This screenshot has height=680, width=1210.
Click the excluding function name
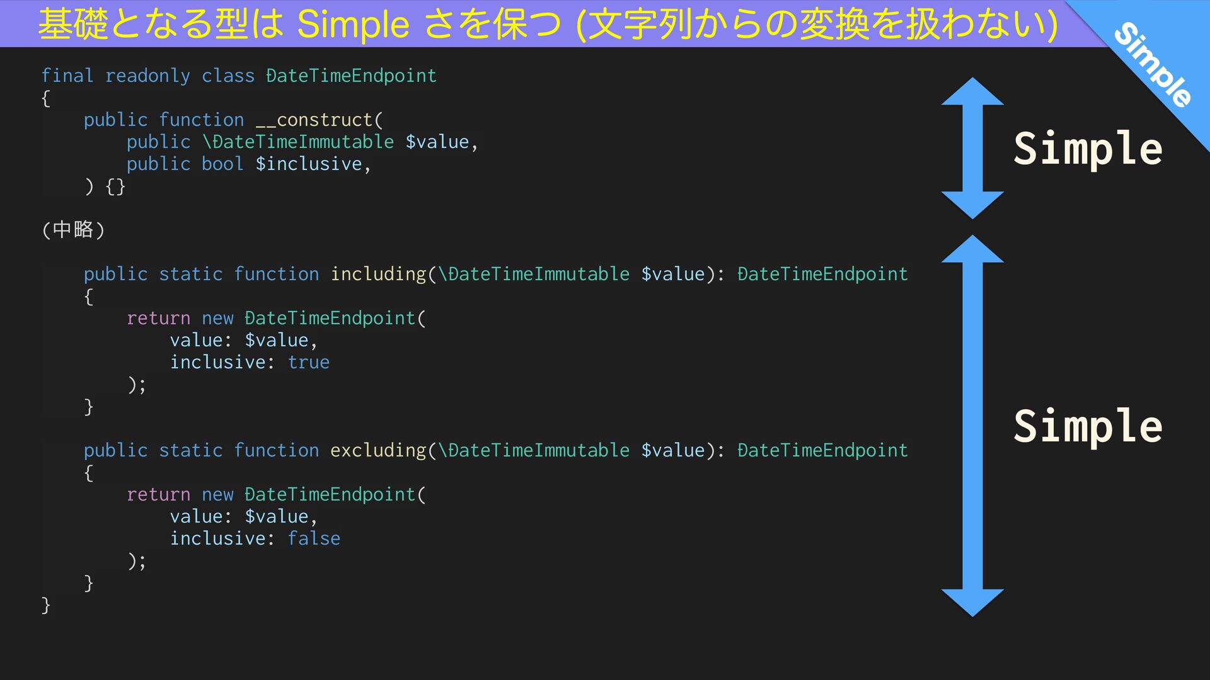378,450
